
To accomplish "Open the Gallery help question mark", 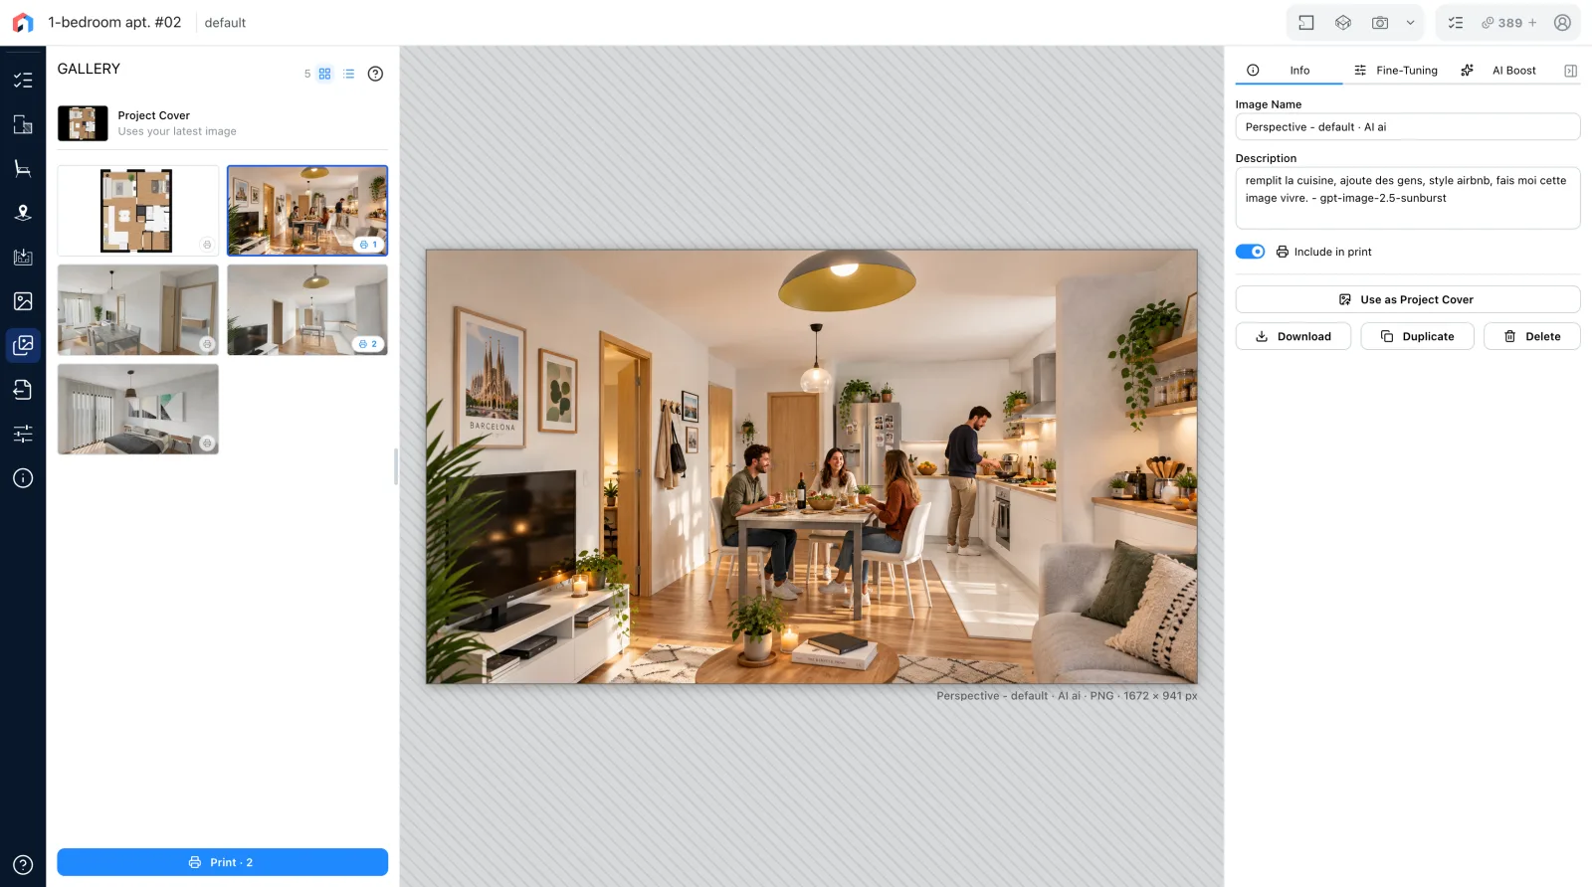I will [x=375, y=74].
